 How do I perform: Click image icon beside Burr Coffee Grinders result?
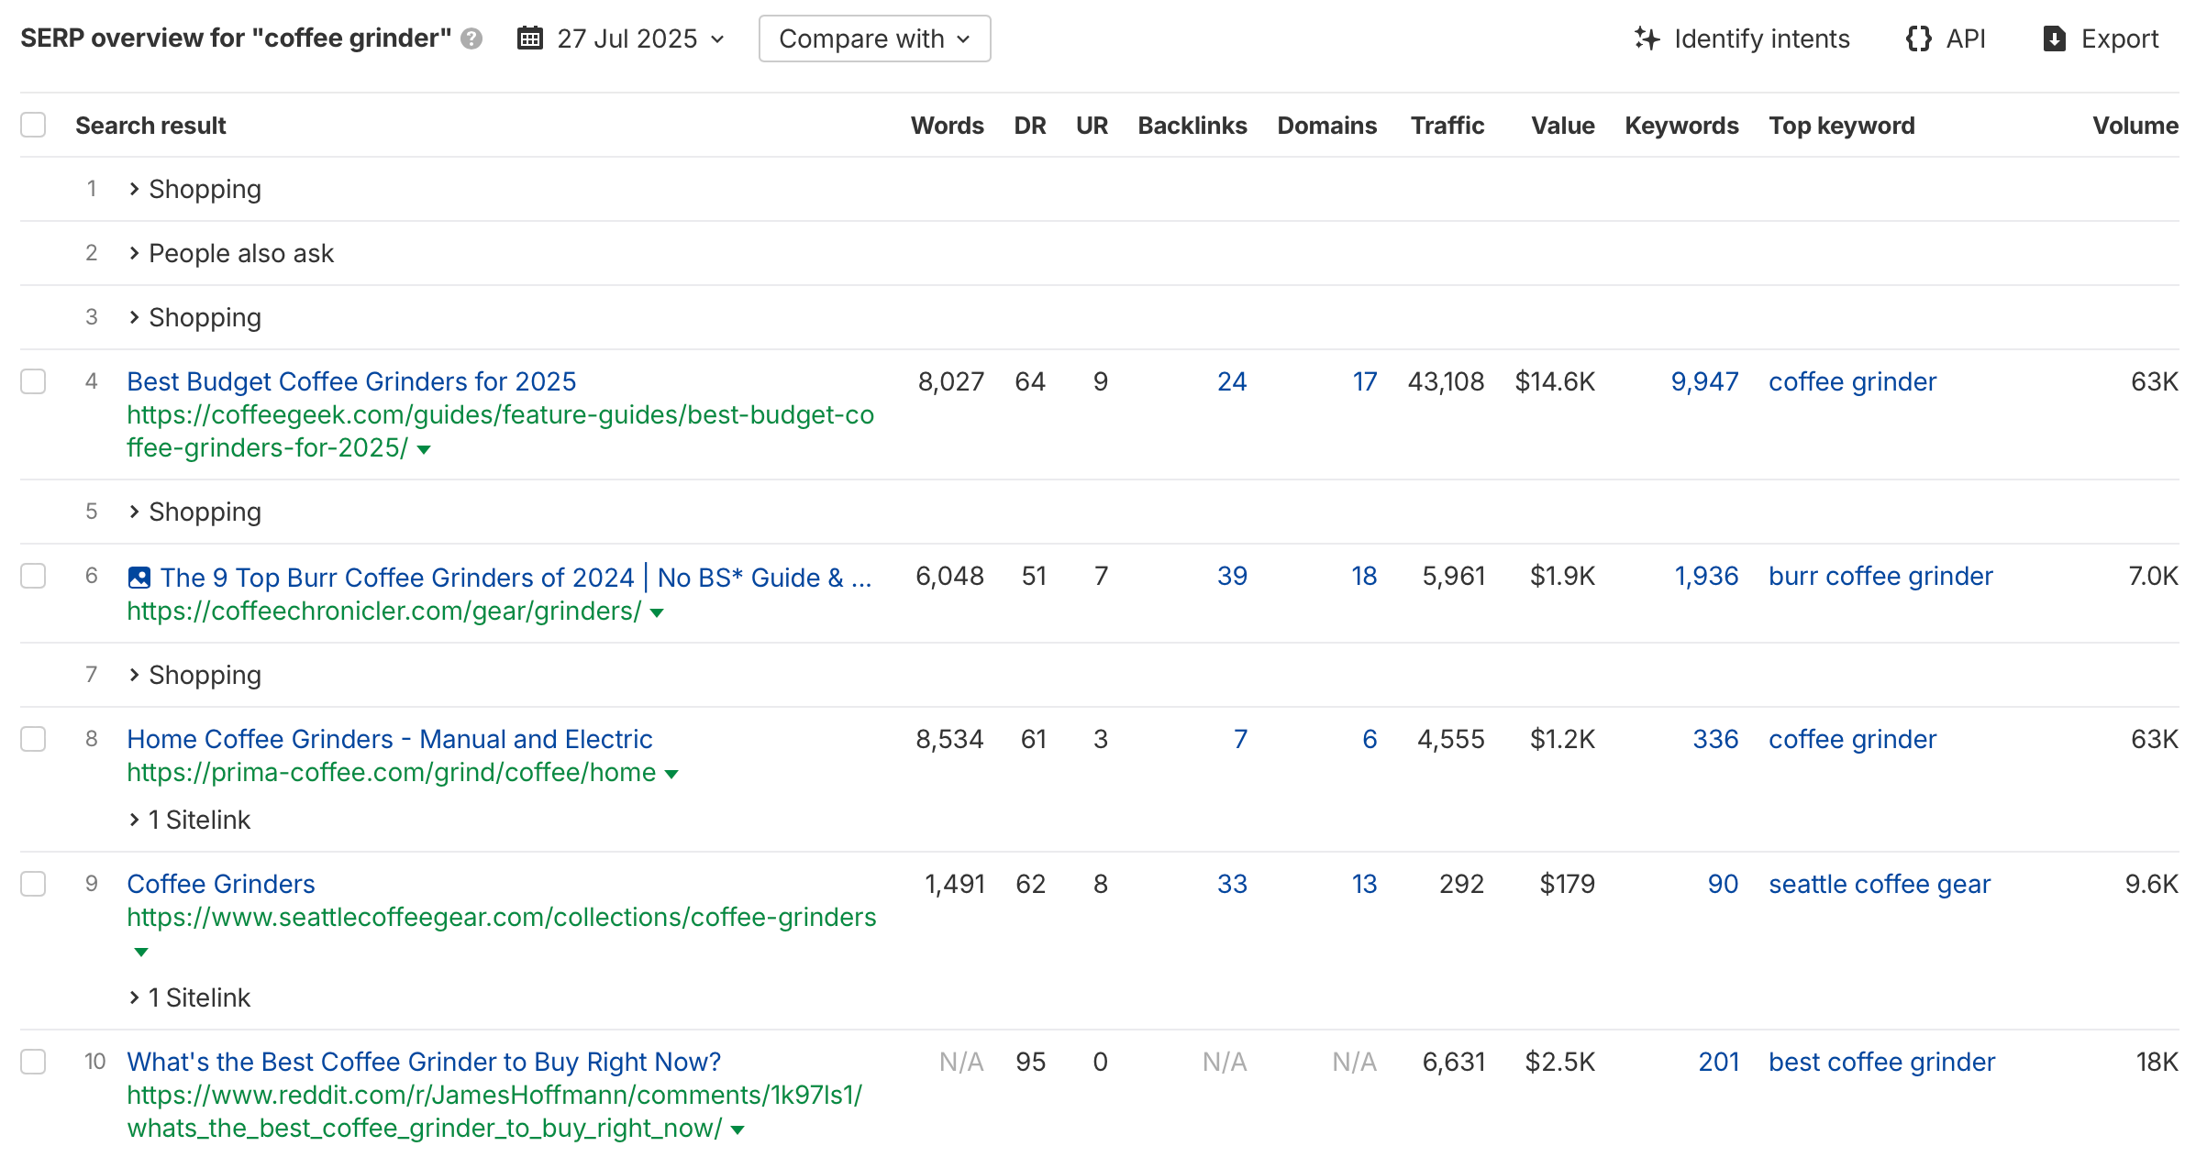pos(139,578)
